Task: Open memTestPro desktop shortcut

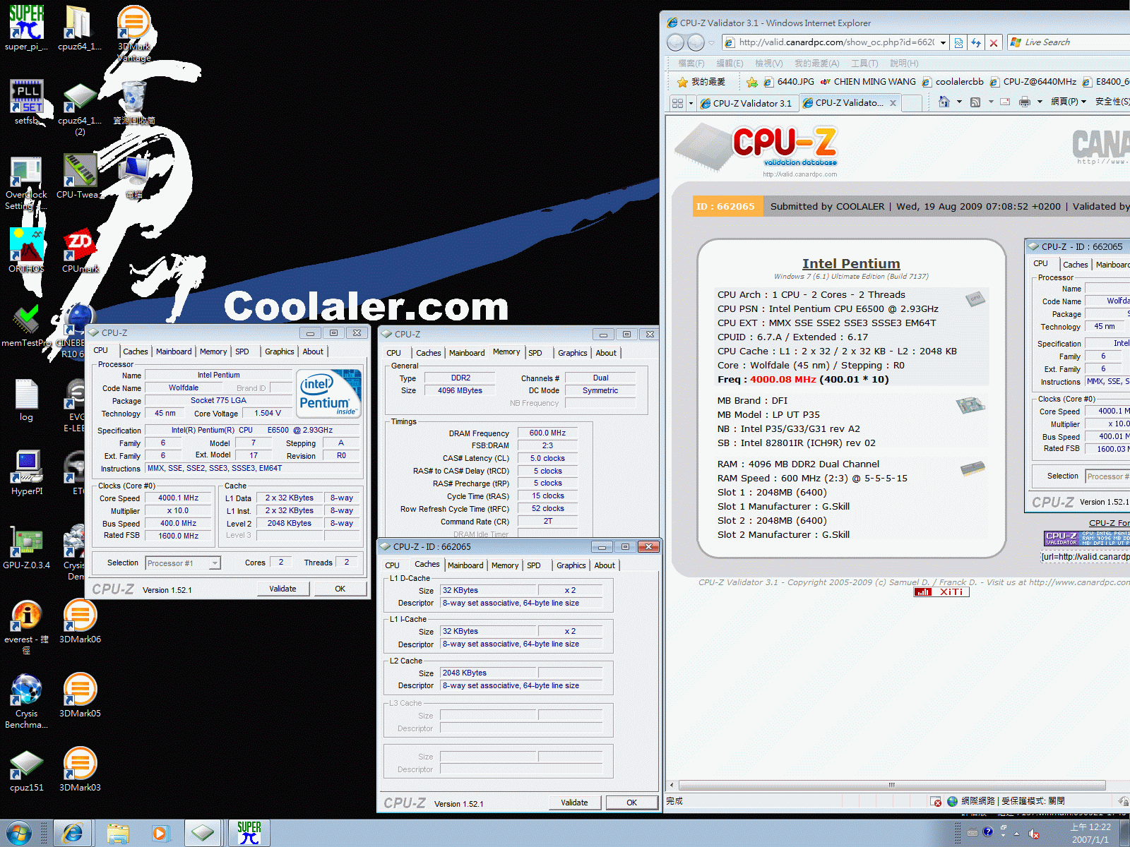Action: coord(26,325)
